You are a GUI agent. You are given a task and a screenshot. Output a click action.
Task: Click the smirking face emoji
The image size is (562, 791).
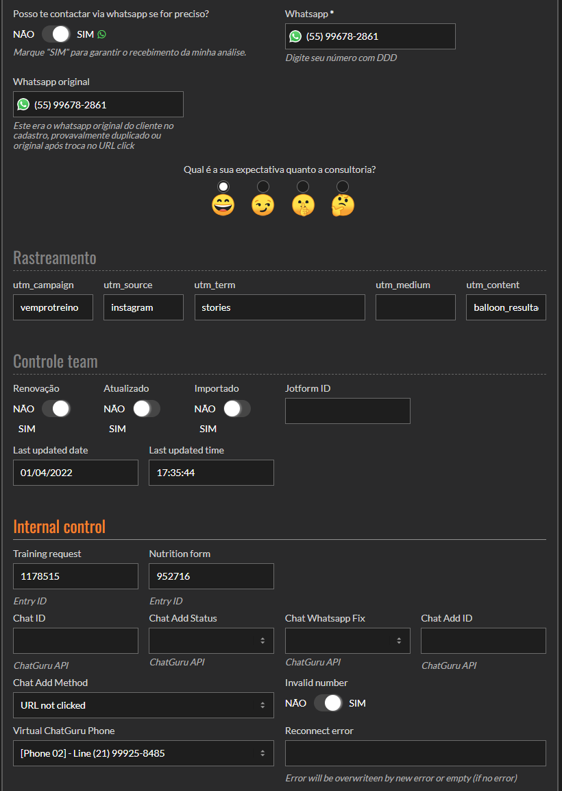pos(262,205)
